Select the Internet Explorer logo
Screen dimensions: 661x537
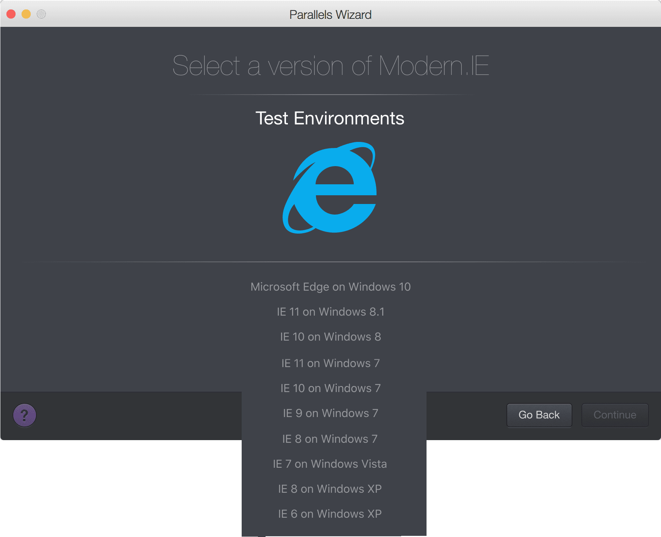click(330, 188)
